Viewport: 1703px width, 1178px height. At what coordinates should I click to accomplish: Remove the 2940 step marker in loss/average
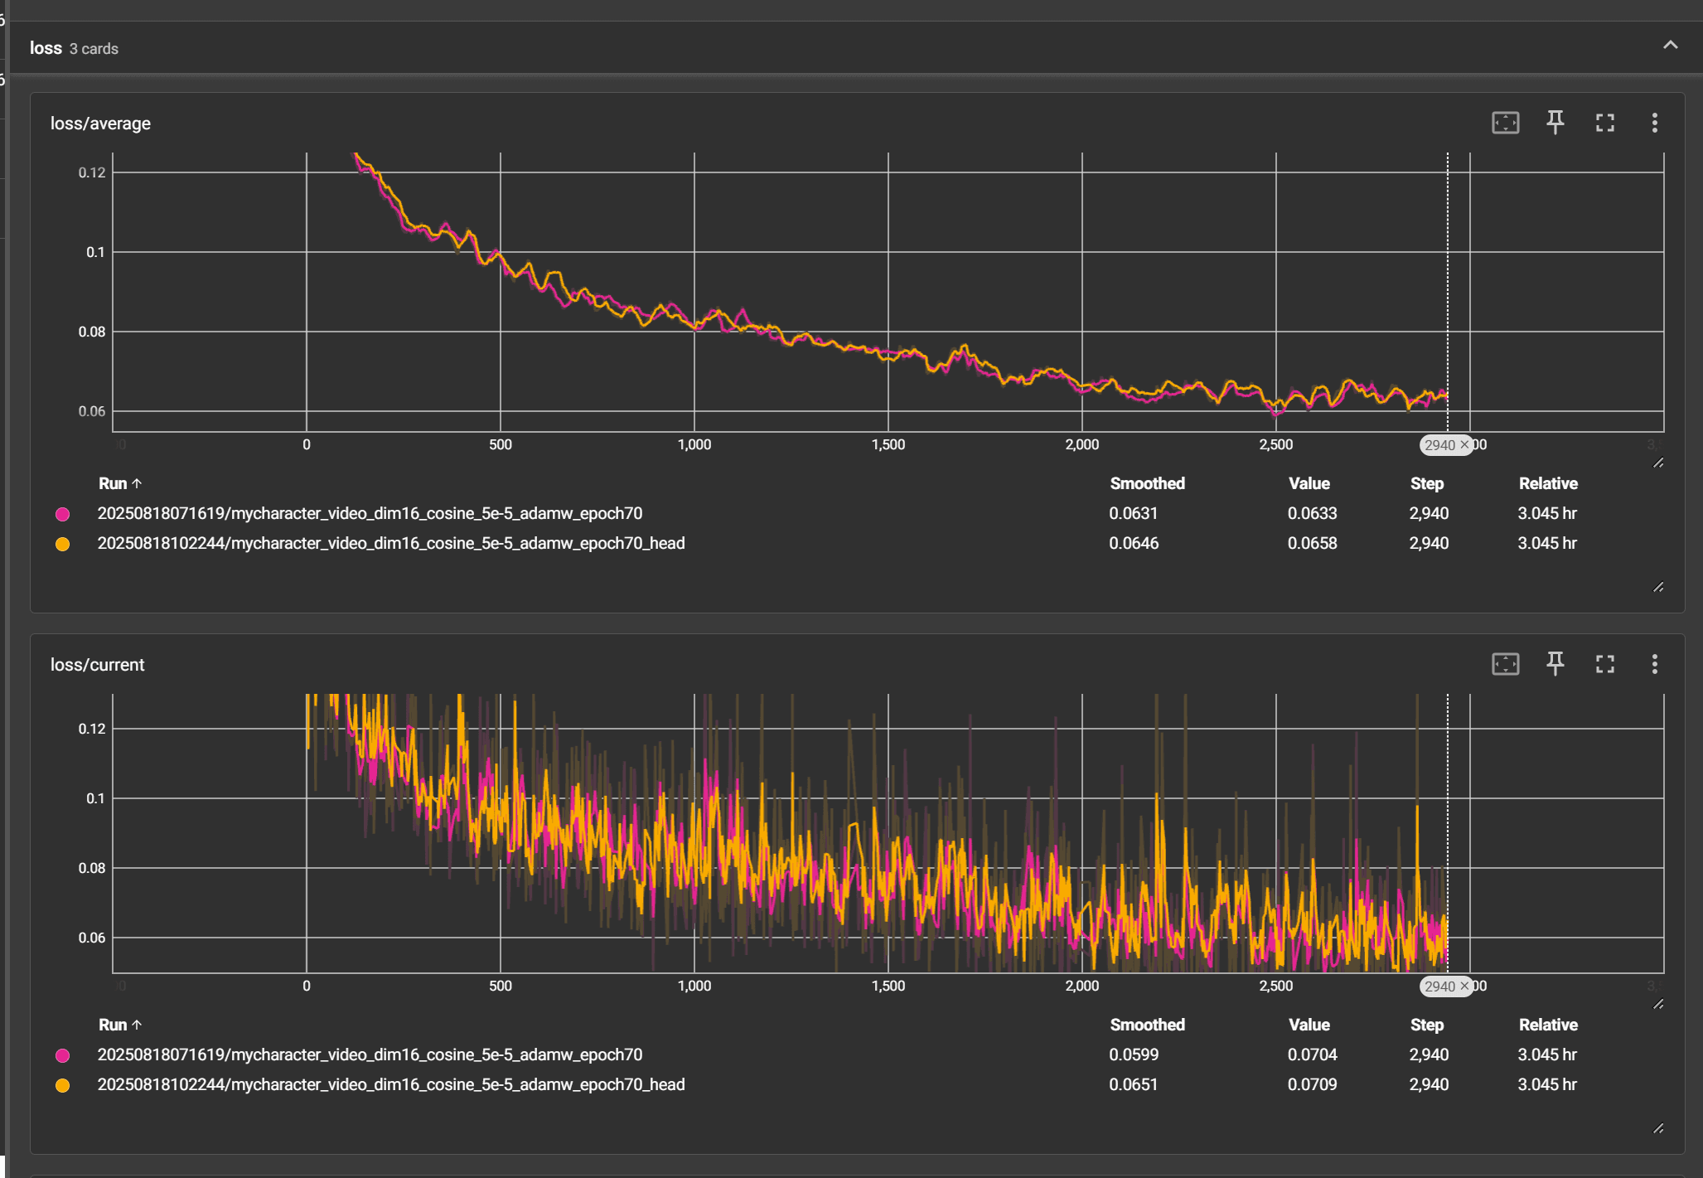1464,445
